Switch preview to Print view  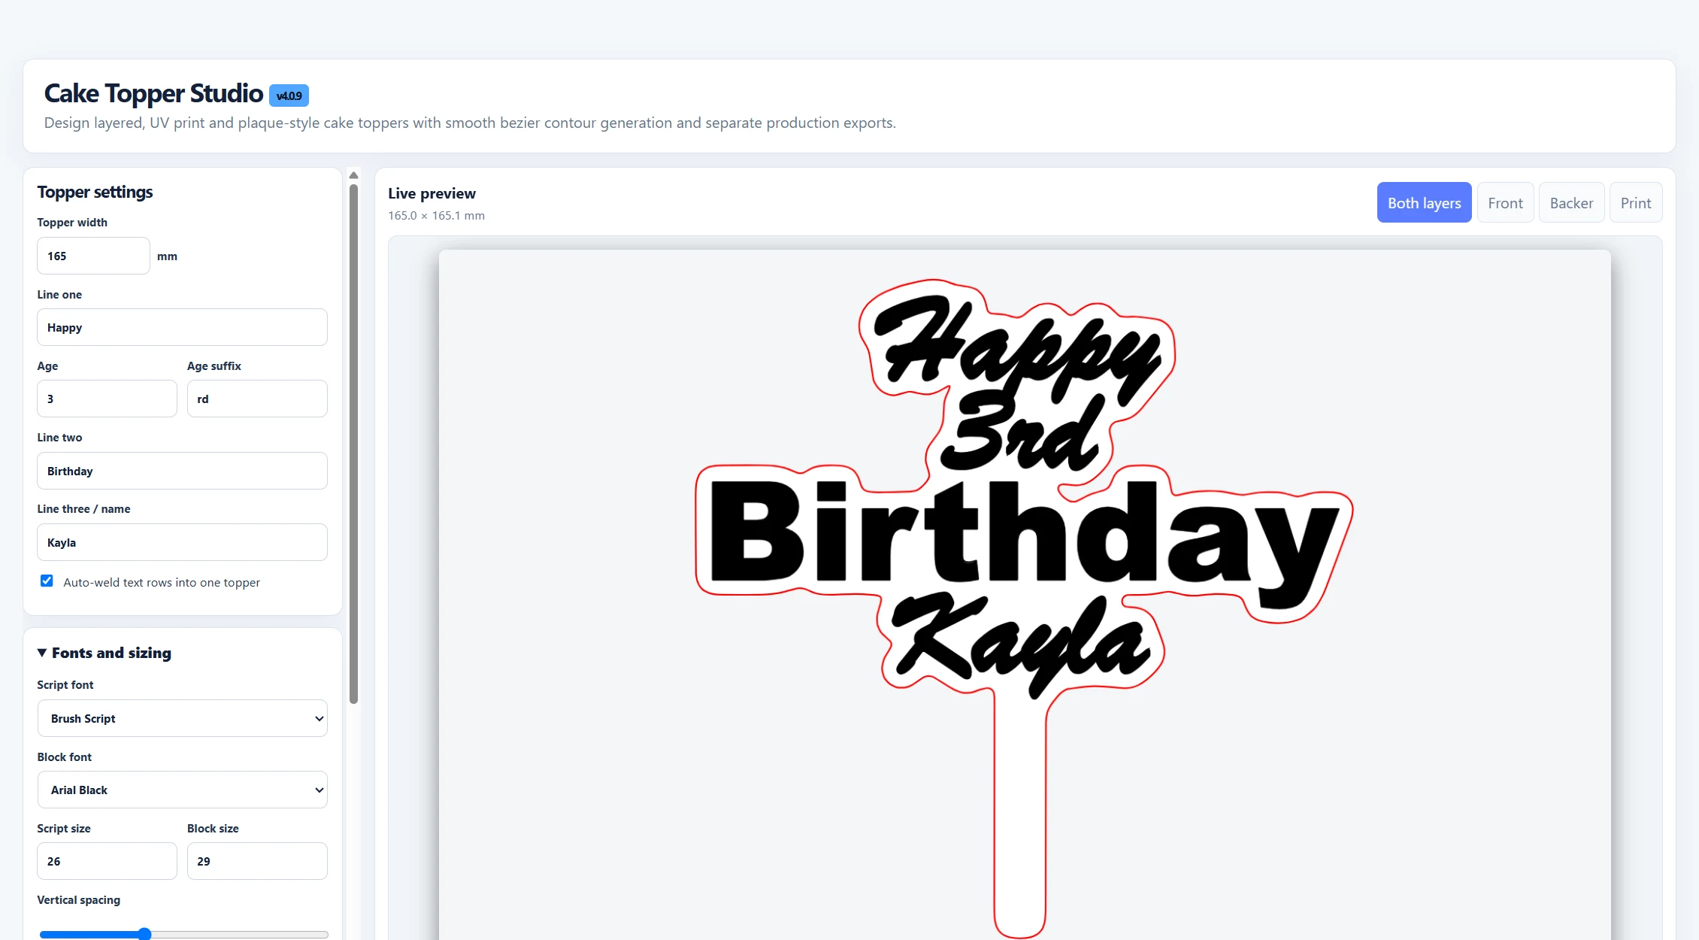1635,202
